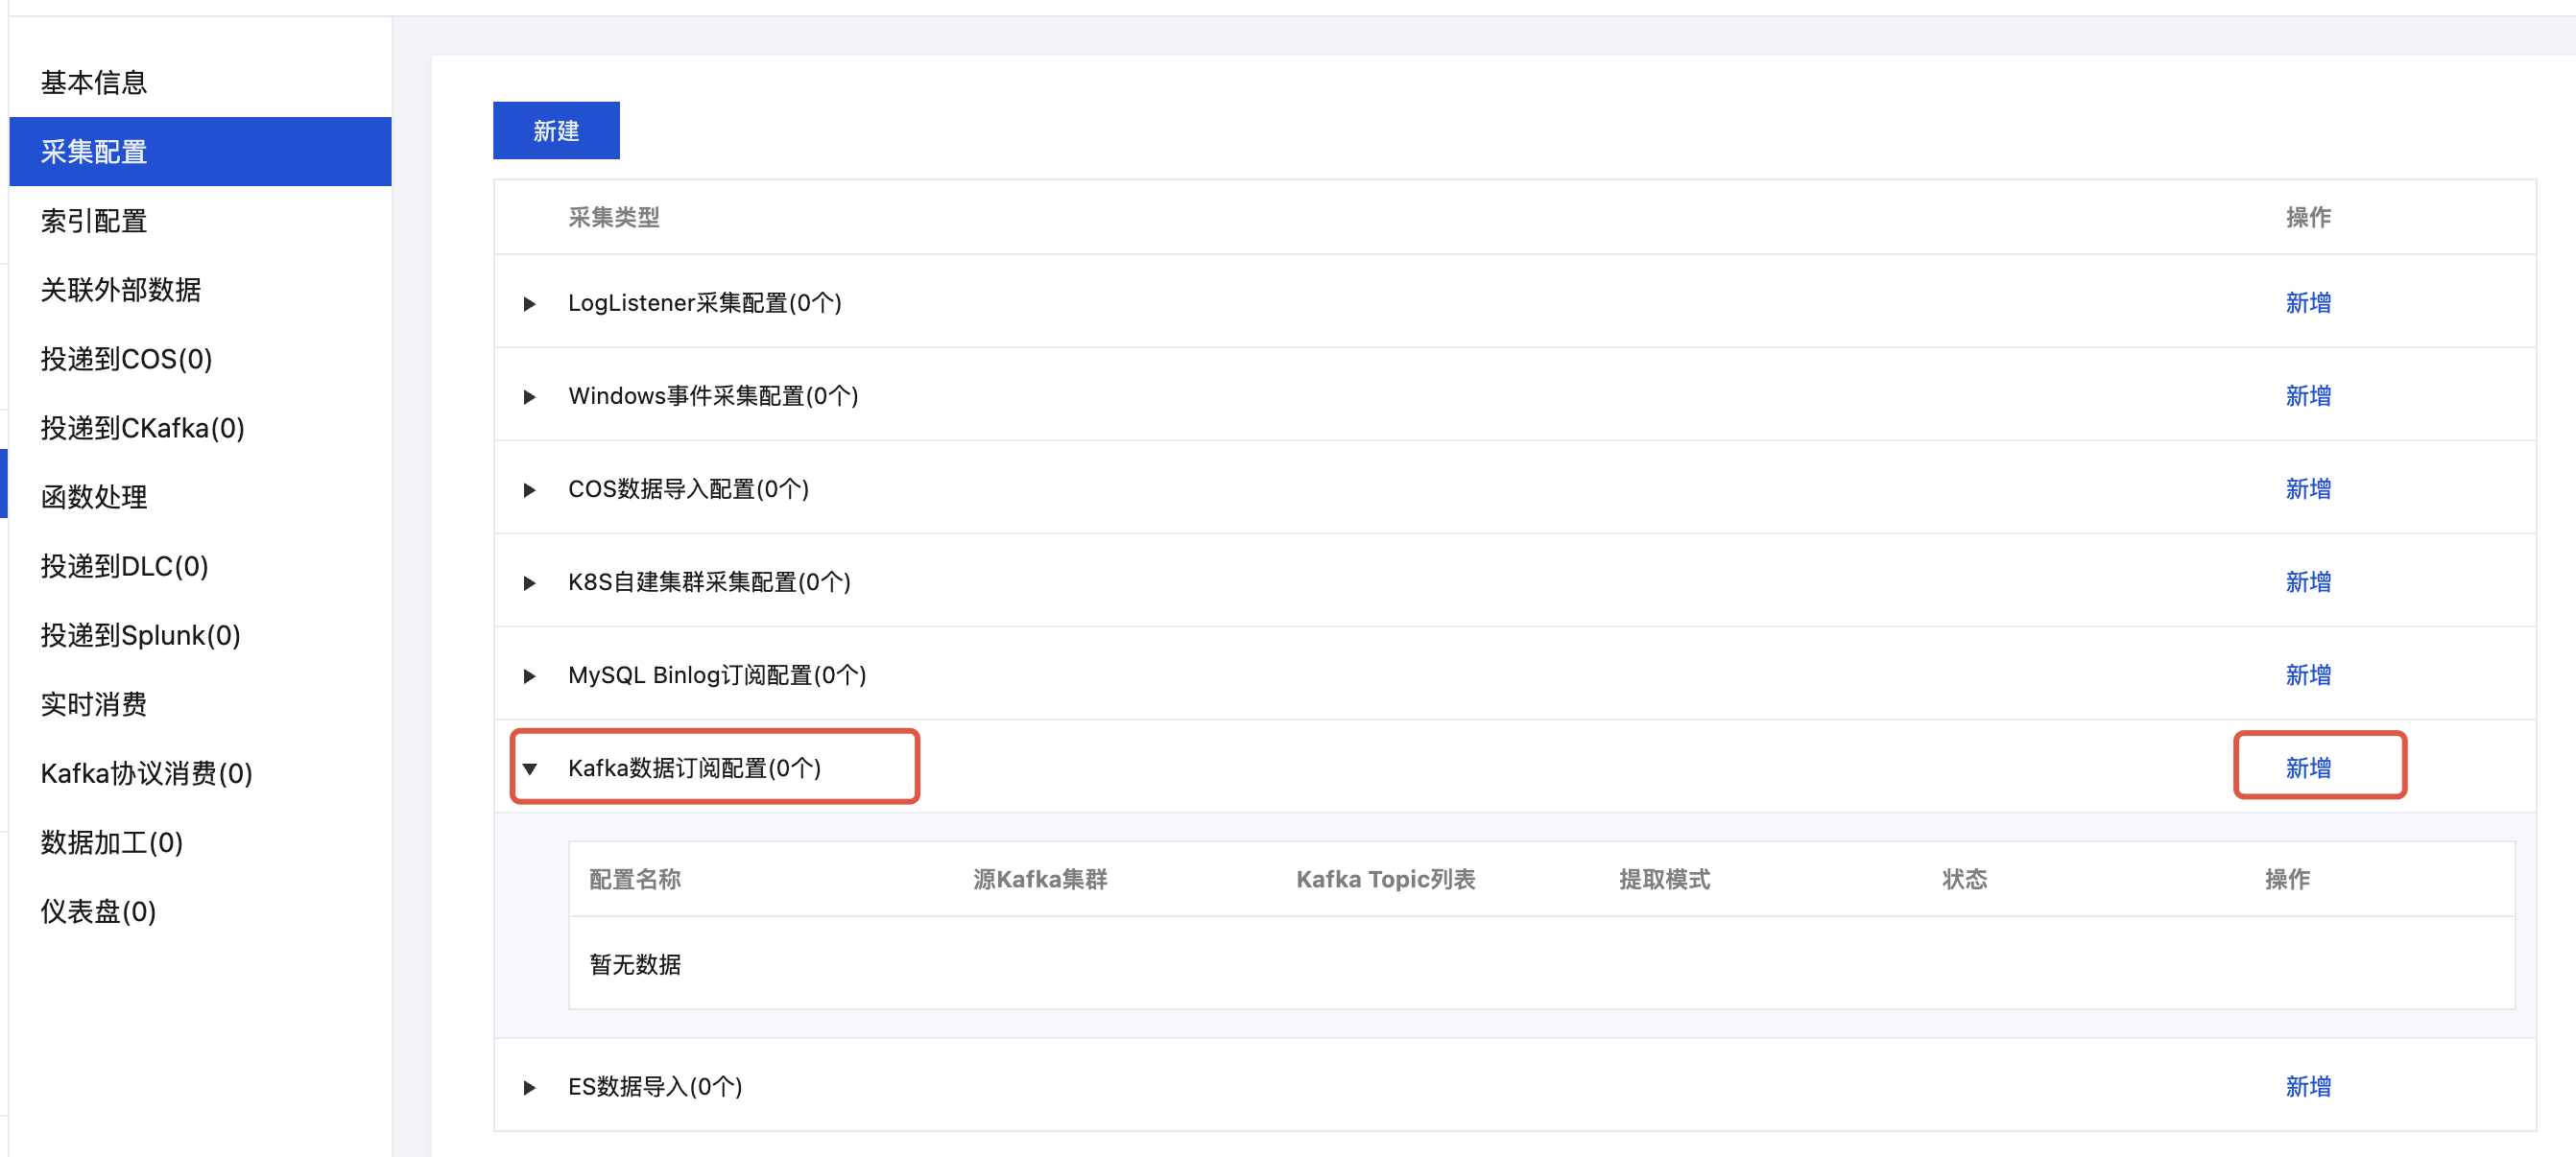Open Kafka协议消费(0) sidebar item

click(146, 773)
